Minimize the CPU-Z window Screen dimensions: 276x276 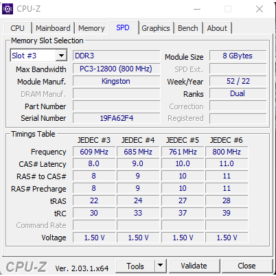tap(197, 9)
